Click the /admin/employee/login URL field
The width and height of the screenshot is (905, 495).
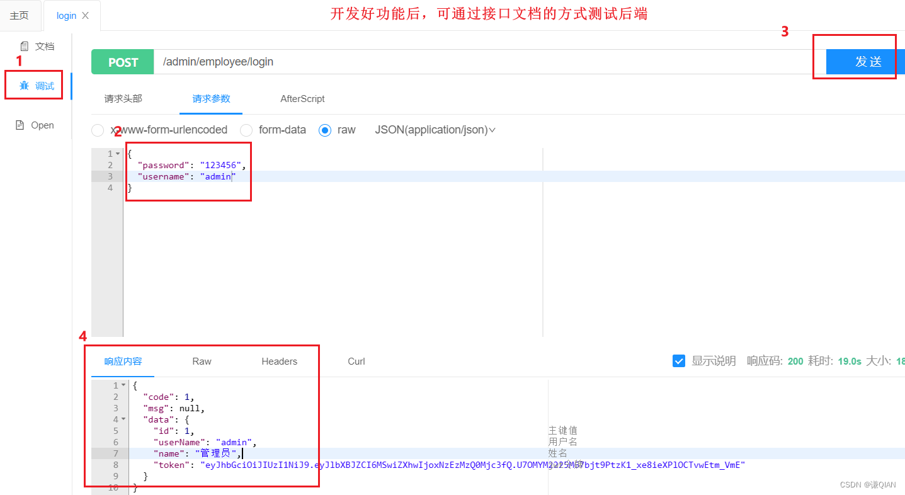pos(490,62)
